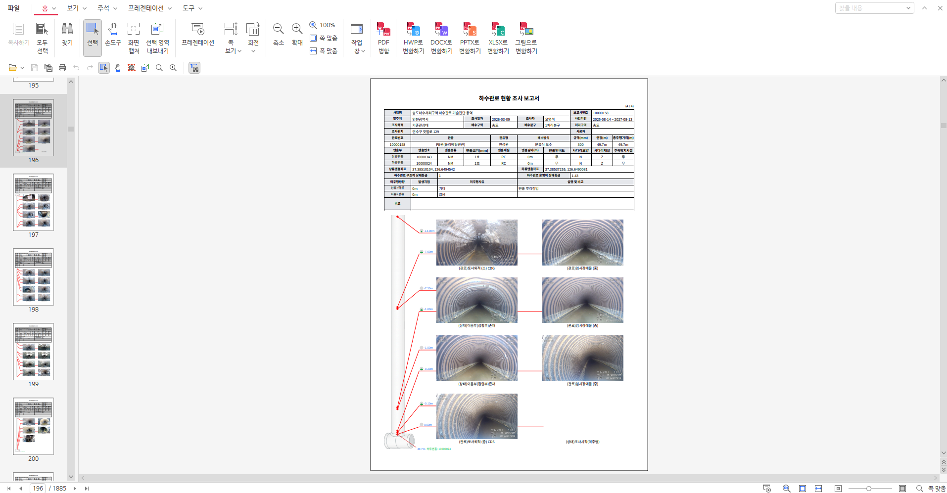947x493 pixels.
Task: Go to the next page
Action: 75,489
